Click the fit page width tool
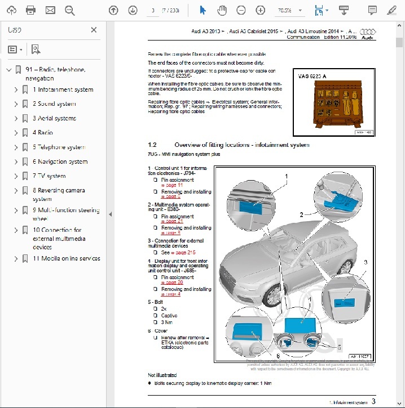Viewport: 405px width, 408px height. point(319,10)
